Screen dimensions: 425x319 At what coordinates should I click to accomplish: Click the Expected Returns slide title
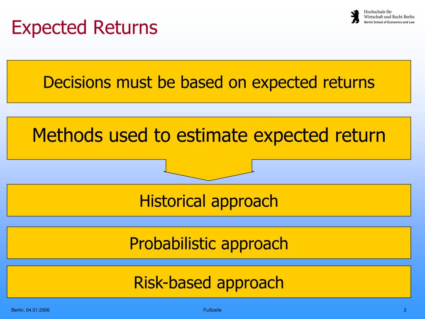coord(84,27)
